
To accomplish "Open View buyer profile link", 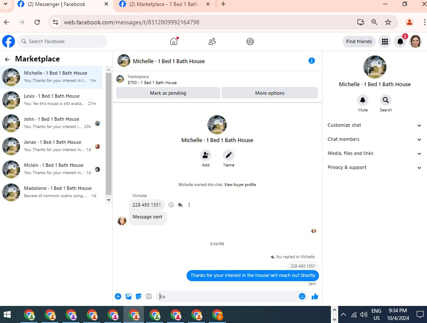I will [x=240, y=185].
